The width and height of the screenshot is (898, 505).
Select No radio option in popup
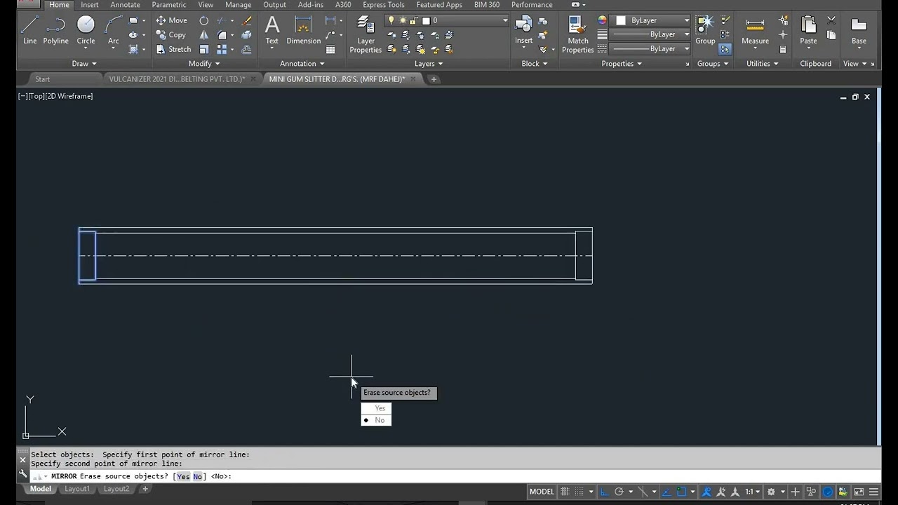[x=376, y=420]
